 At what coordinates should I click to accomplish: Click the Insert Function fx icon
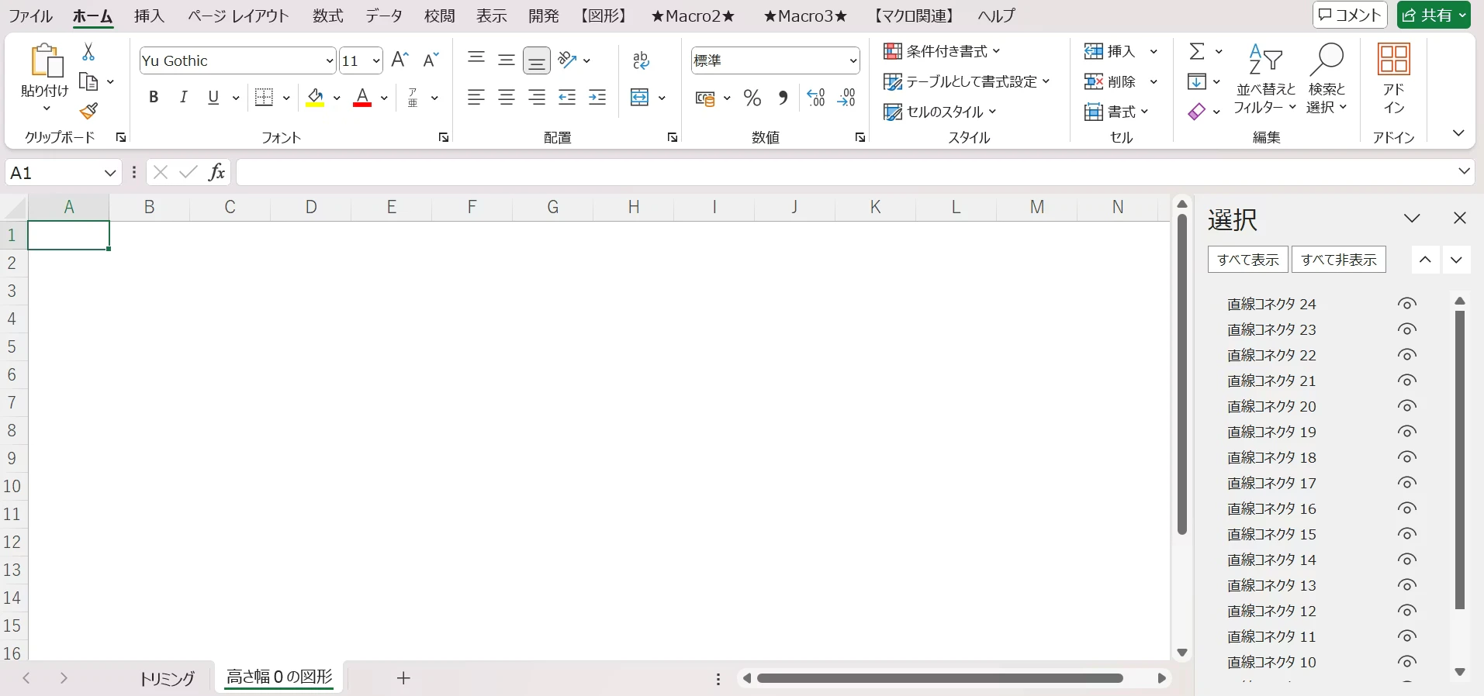[x=216, y=172]
